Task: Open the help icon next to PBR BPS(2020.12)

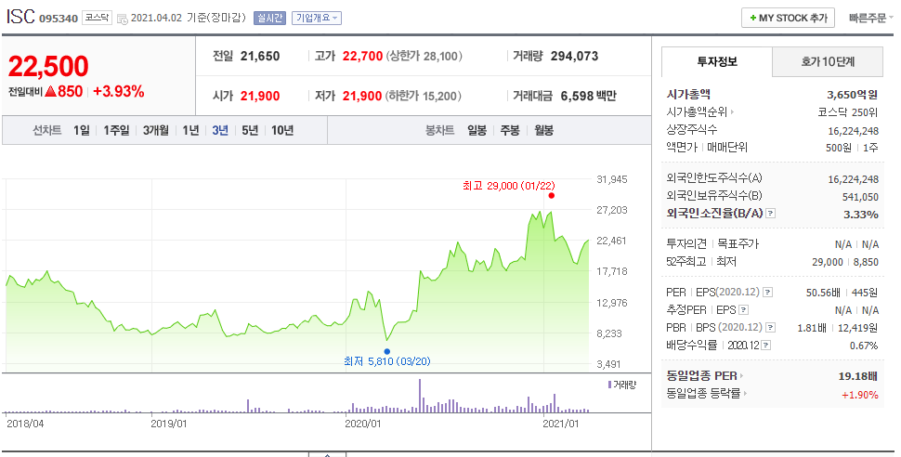Action: 771,328
